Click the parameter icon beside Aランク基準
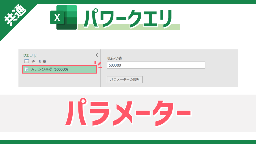The width and height of the screenshot is (256, 144). [27, 69]
